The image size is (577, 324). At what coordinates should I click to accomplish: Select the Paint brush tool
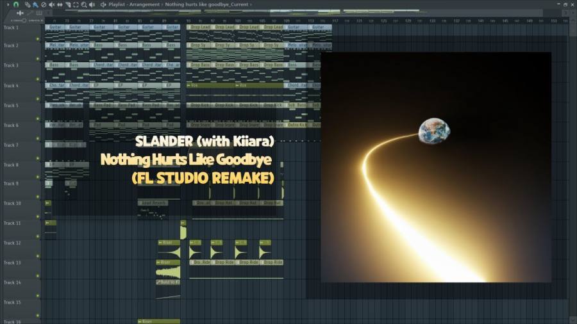pos(35,4)
